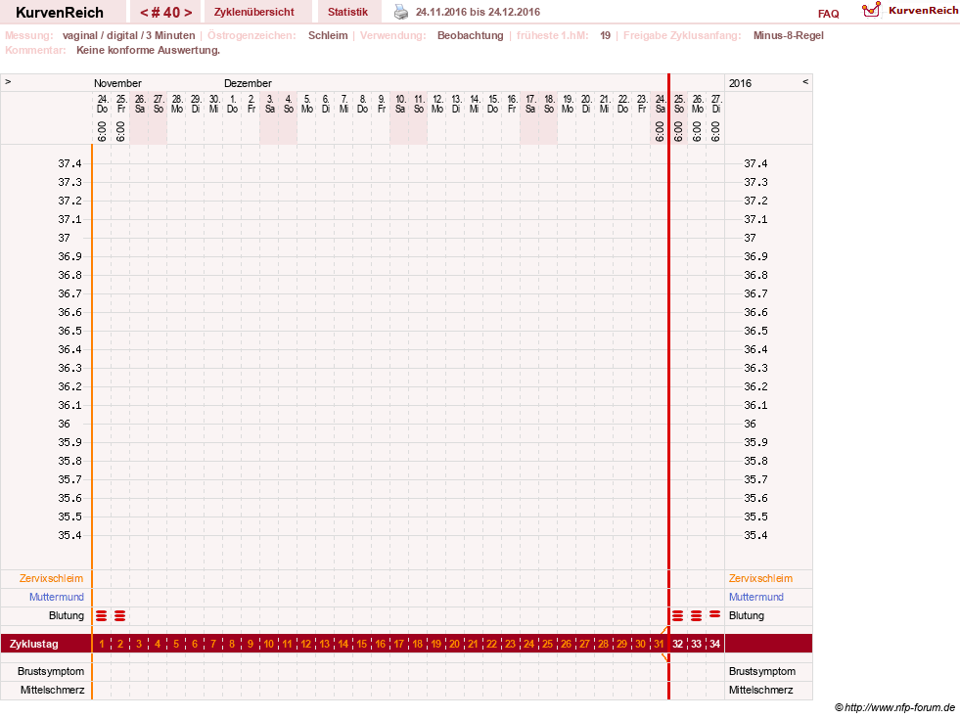Screen dimensions: 960x719
Task: Click left Brustsymptom row label
Action: click(x=51, y=671)
